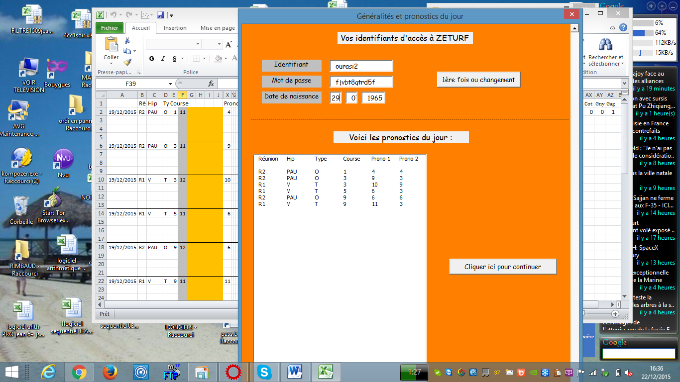Screen dimensions: 680x382
Task: Open Google Chrome from taskbar
Action: click(79, 372)
